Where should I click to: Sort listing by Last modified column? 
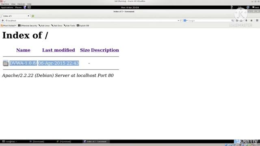click(x=58, y=50)
